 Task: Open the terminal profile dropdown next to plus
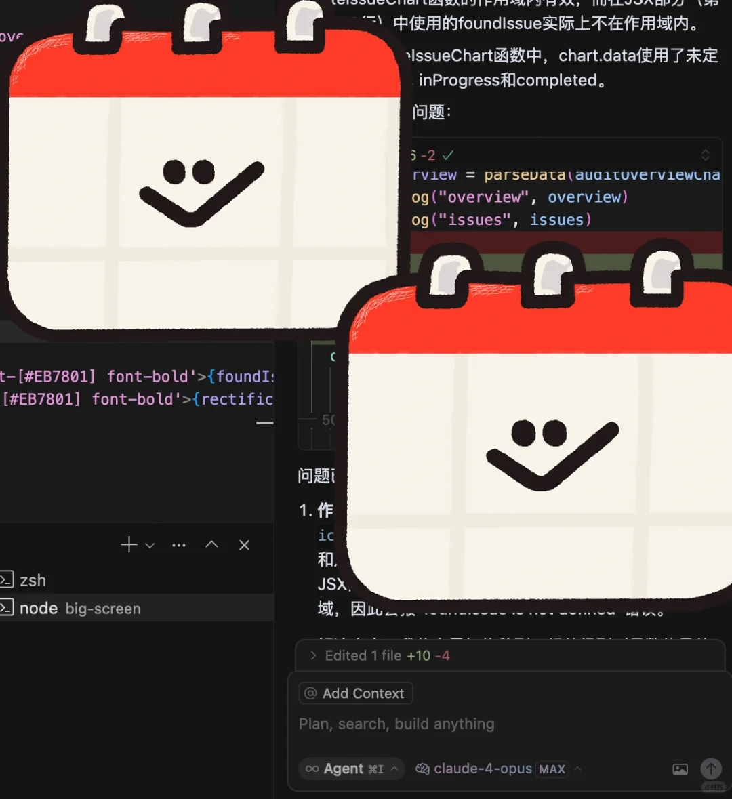coord(148,545)
